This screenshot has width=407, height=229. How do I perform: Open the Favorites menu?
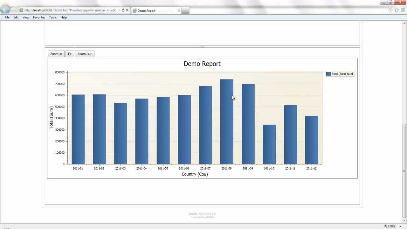click(39, 17)
